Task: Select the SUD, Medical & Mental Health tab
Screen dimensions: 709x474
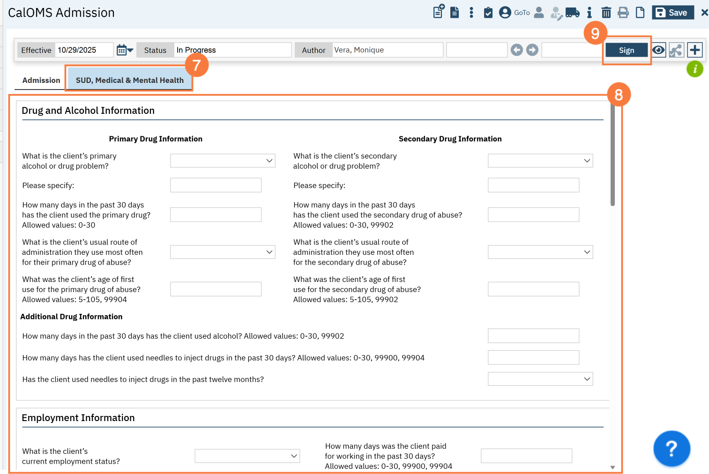Action: (129, 80)
